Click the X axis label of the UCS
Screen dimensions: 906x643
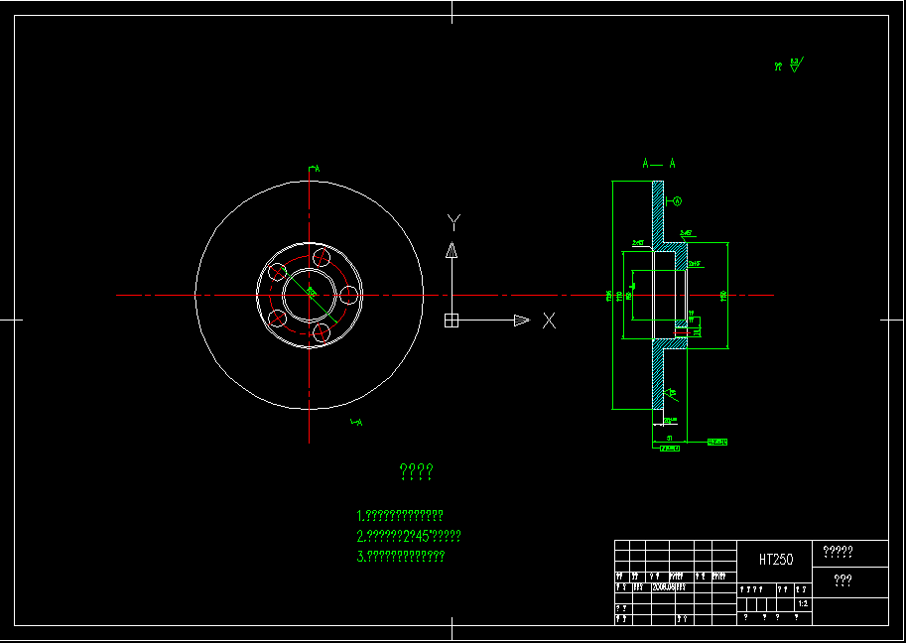549,321
